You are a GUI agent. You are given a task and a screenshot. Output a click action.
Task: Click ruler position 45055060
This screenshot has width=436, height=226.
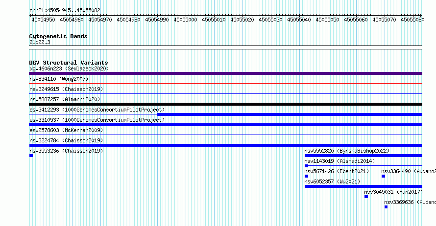pyautogui.click(x=356, y=20)
